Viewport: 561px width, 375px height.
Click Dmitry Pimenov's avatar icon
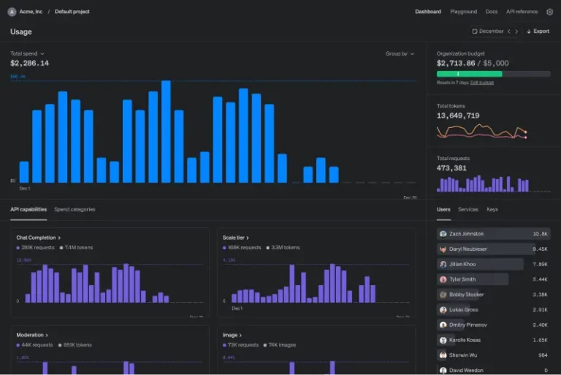click(443, 325)
